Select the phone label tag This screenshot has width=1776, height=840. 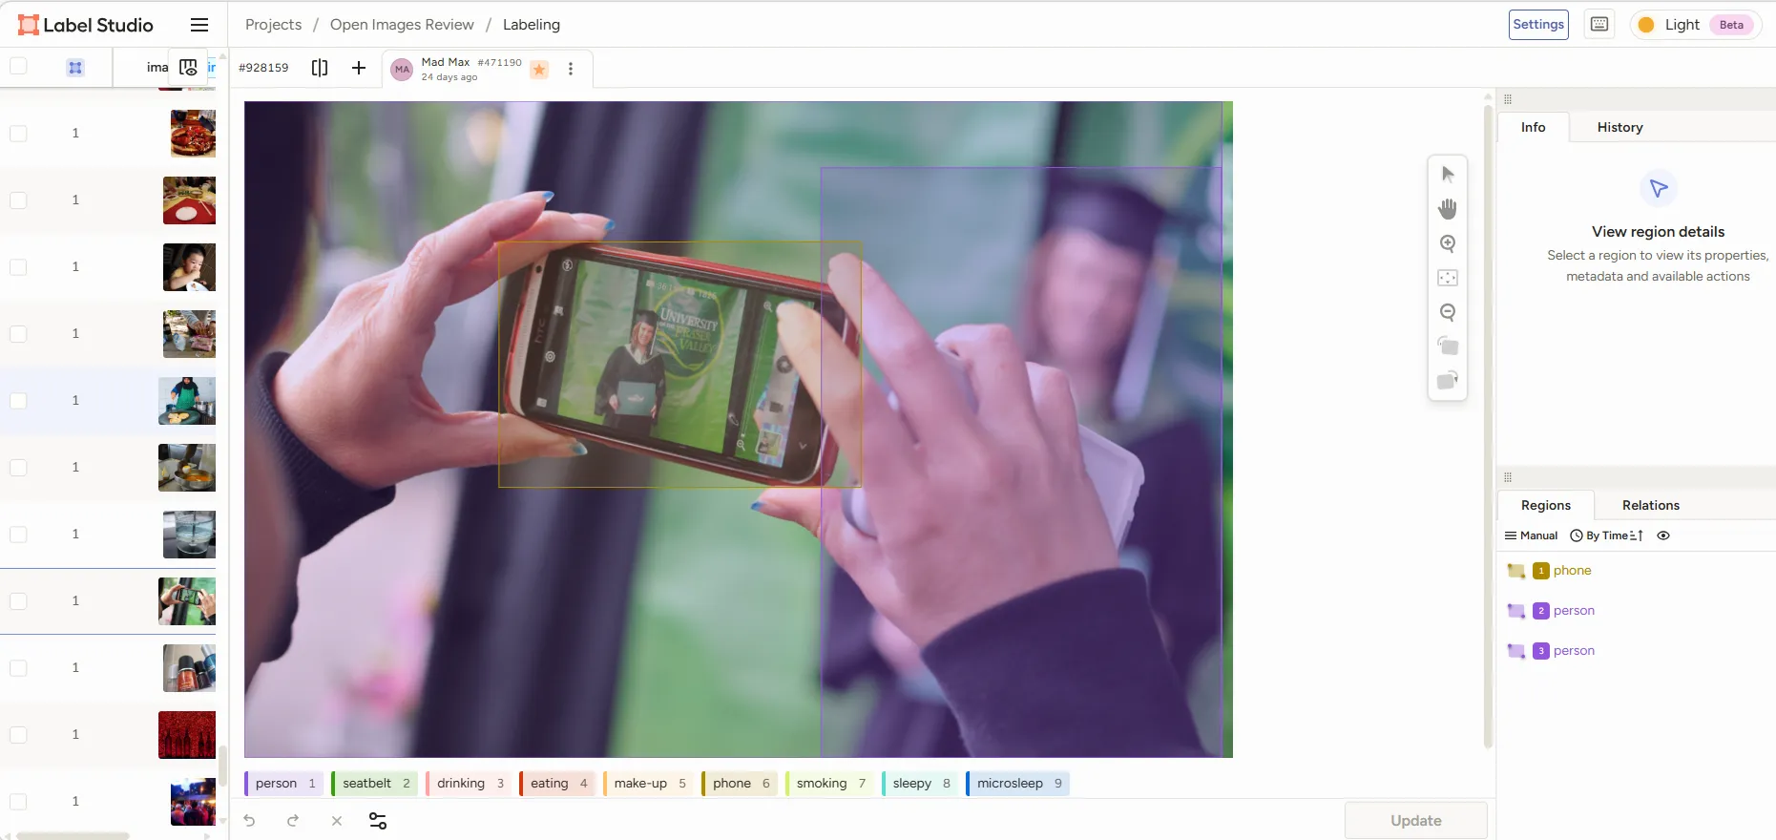click(740, 784)
